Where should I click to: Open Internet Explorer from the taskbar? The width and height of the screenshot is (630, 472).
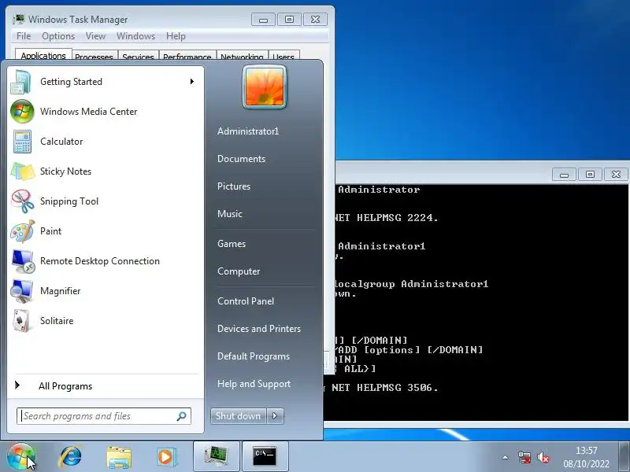[x=71, y=457]
